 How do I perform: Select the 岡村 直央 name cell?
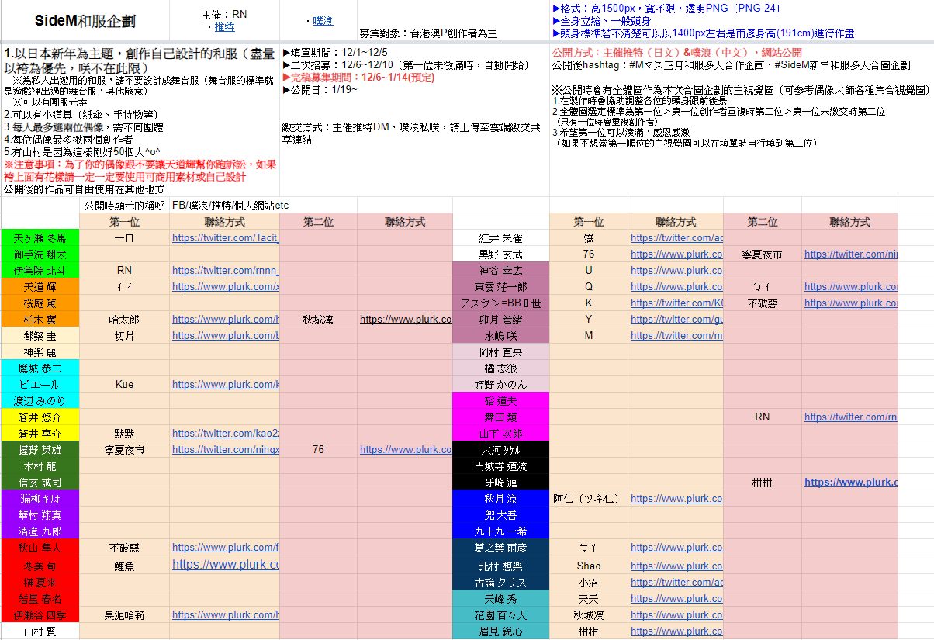(x=500, y=351)
